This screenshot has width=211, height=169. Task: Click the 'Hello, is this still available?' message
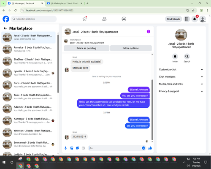pyautogui.click(x=87, y=62)
